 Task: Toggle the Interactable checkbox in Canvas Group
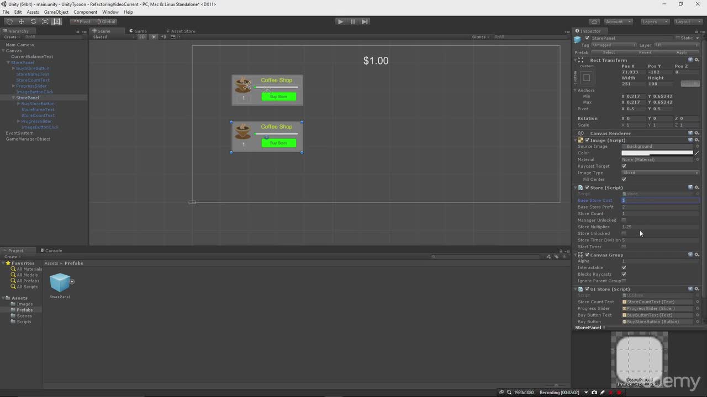pos(624,267)
